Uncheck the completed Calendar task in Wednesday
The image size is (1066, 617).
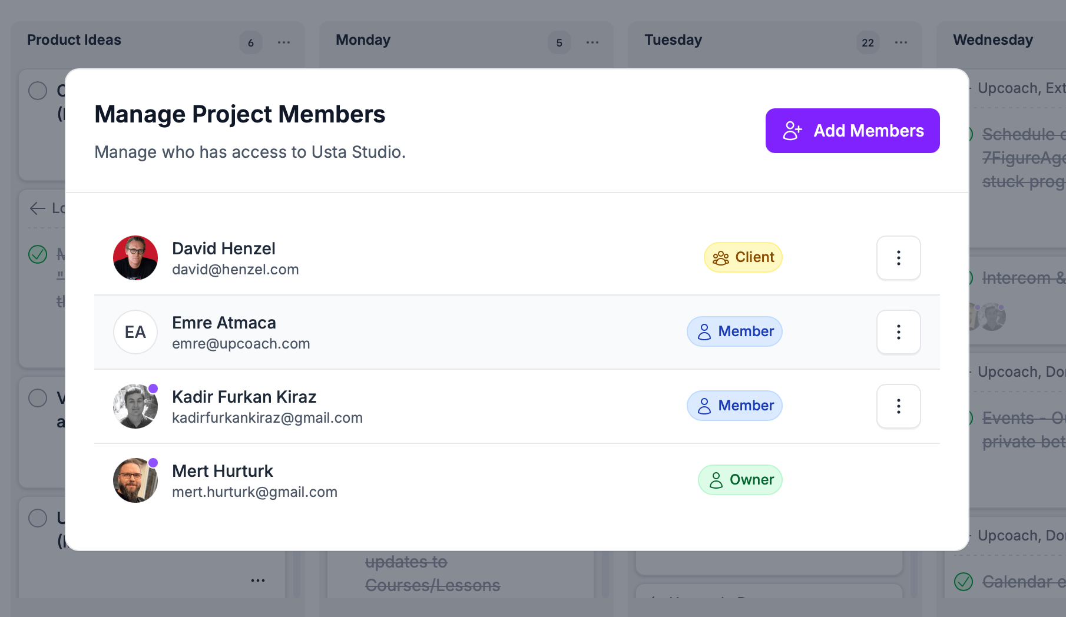point(964,582)
